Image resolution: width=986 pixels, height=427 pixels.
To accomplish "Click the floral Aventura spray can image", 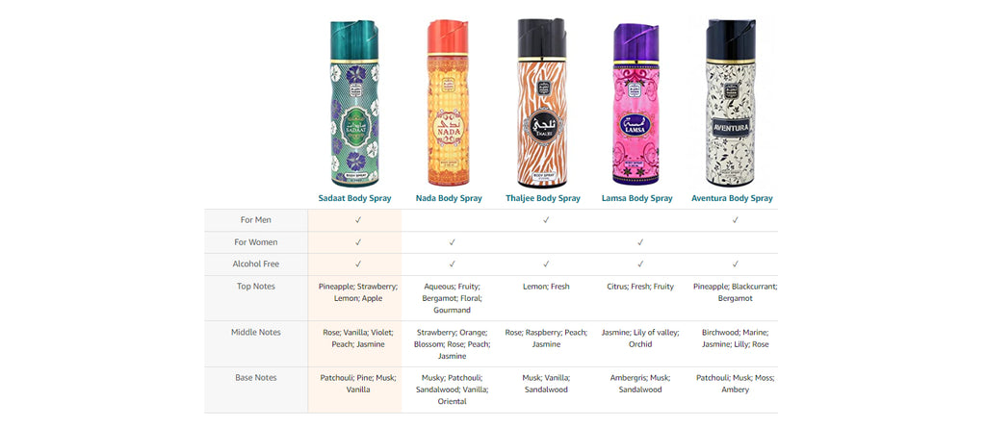I will pos(730,103).
